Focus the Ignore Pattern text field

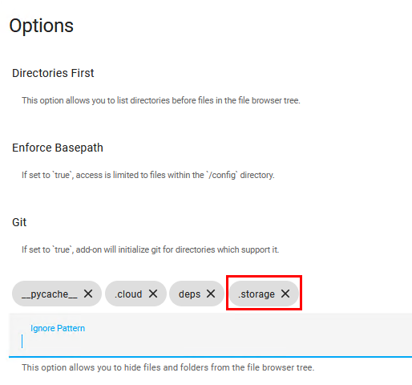(x=211, y=334)
